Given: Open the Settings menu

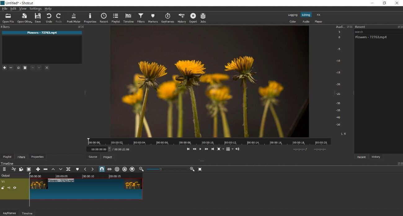Looking at the screenshot, I should 35,9.
